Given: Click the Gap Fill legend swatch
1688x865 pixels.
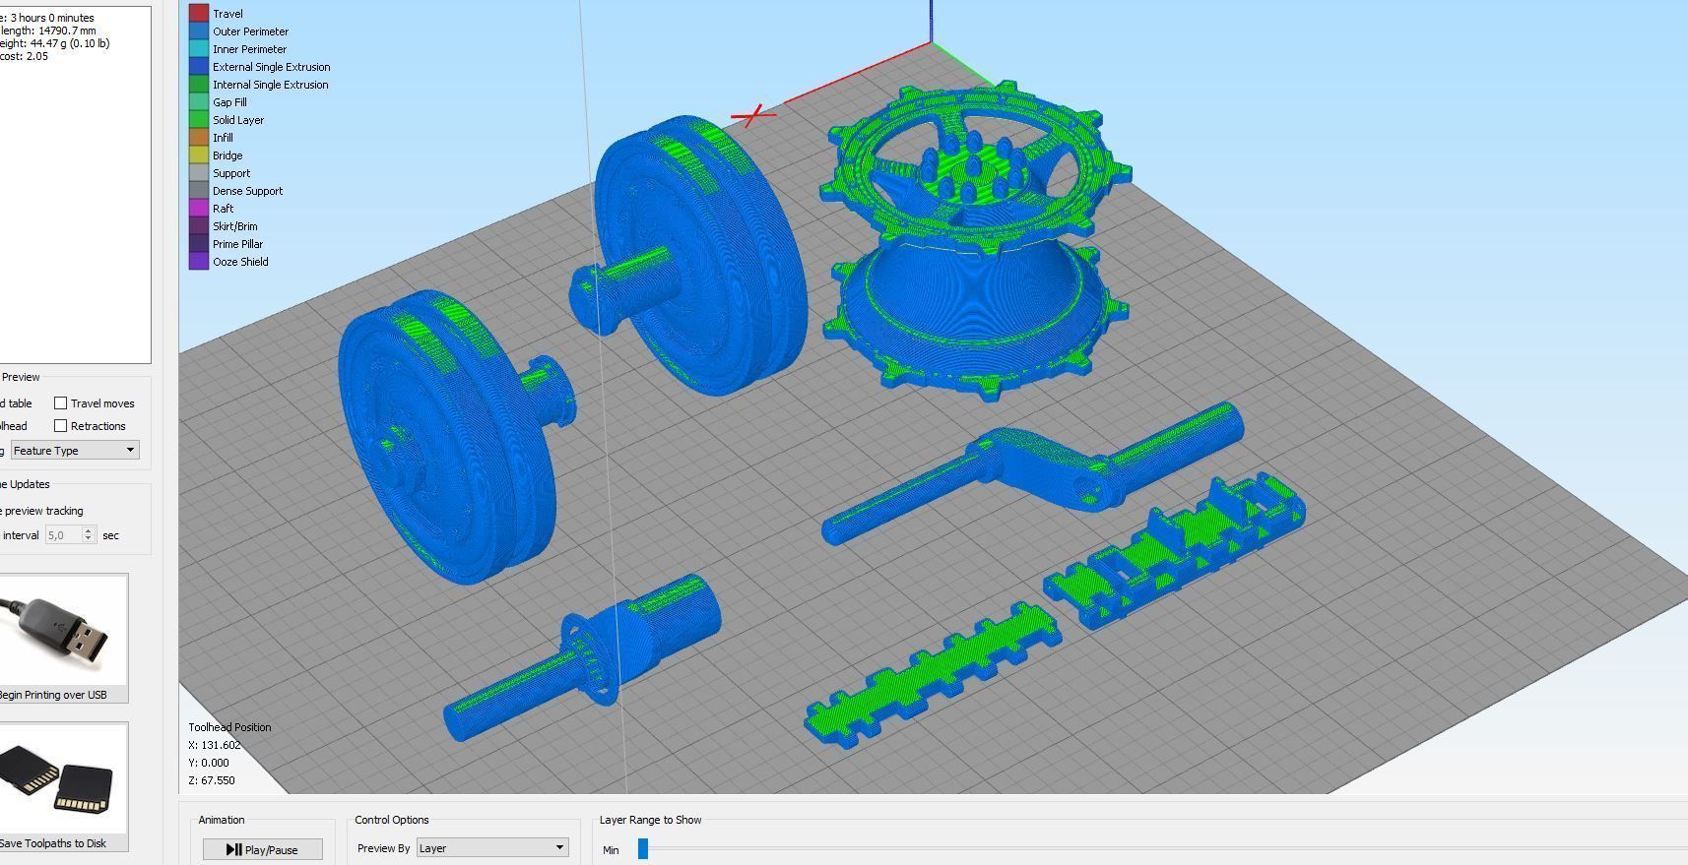Looking at the screenshot, I should (198, 101).
